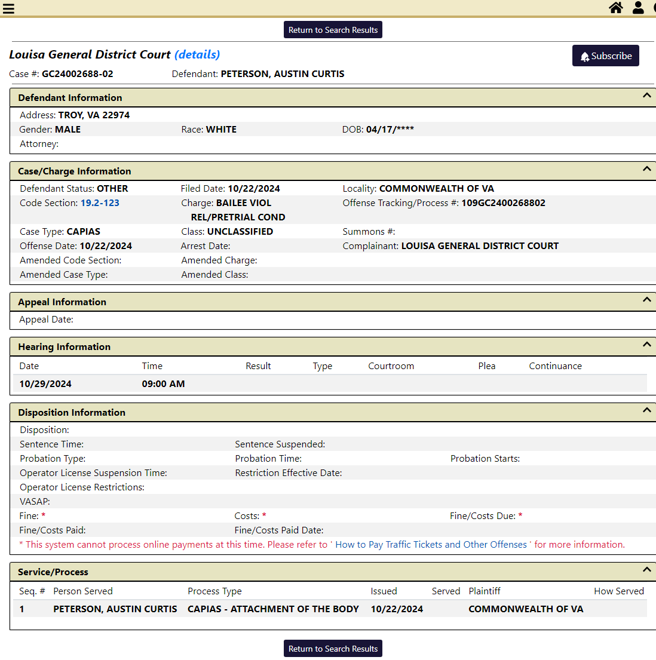
Task: Click issued date 10/22/2024 in service row
Action: coord(397,609)
